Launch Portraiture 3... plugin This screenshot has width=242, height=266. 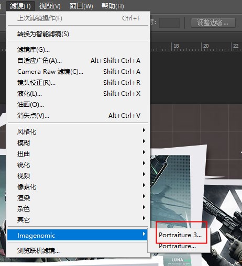coord(180,235)
